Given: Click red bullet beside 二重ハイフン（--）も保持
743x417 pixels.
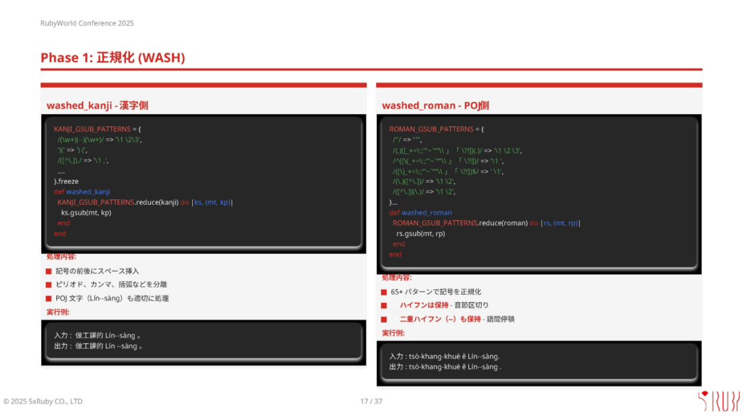Looking at the screenshot, I should 384,319.
